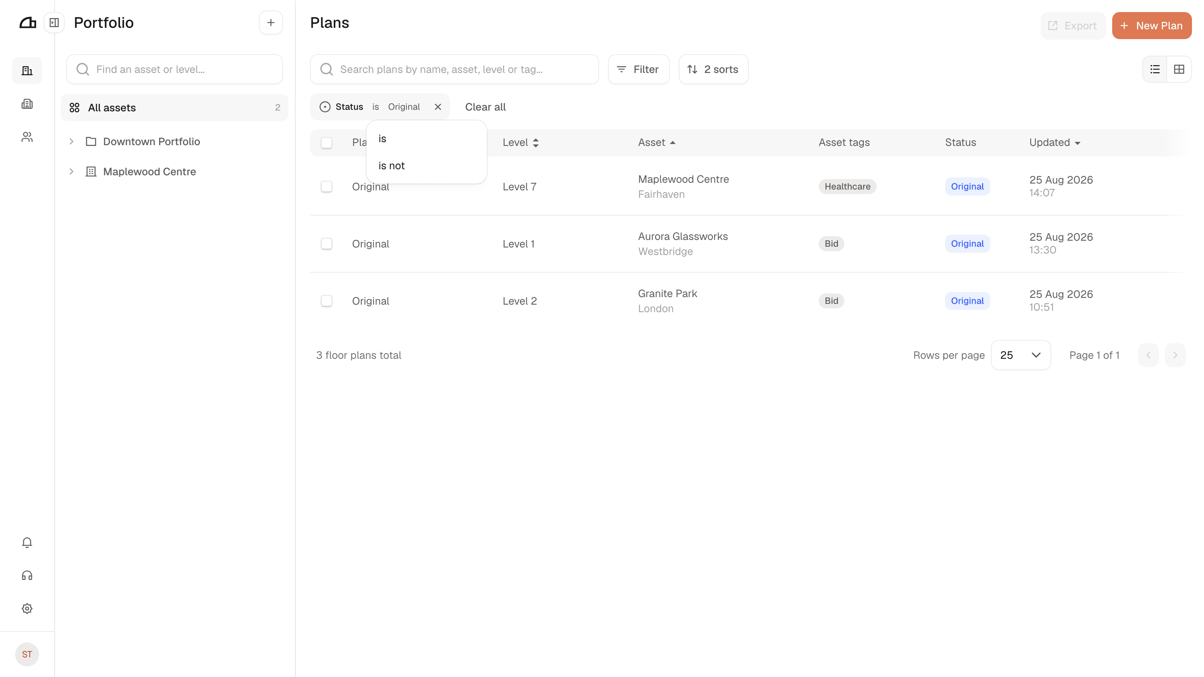Click the 'is' operator in filter chip
1204x677 pixels.
(375, 107)
